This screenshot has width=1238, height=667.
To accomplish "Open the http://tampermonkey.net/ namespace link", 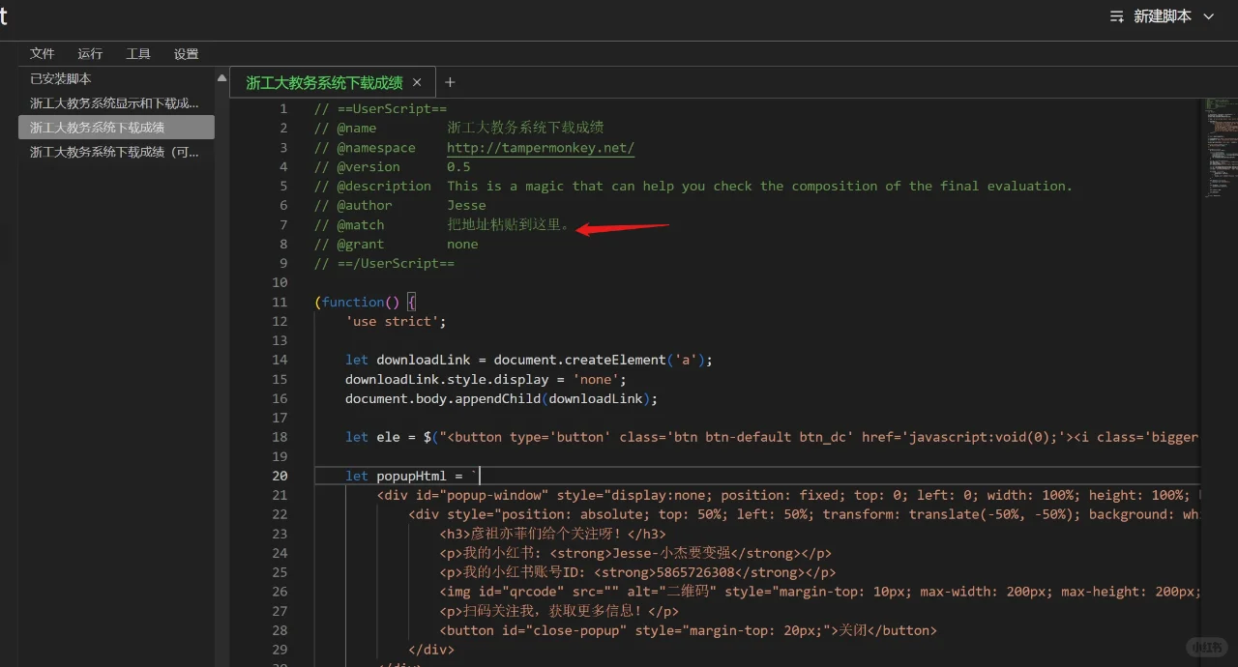I will [x=541, y=147].
